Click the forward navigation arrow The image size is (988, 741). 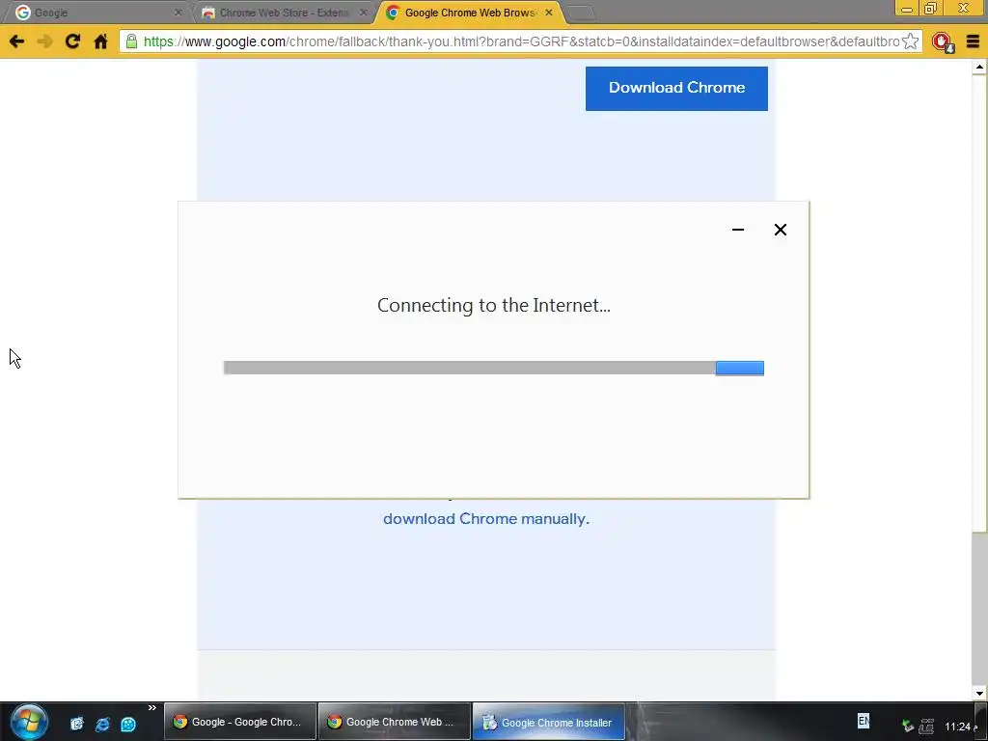tap(44, 41)
